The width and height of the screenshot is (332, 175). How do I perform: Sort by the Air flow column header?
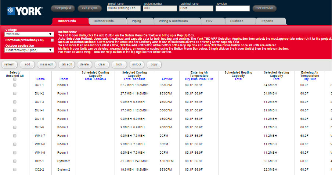click(166, 79)
